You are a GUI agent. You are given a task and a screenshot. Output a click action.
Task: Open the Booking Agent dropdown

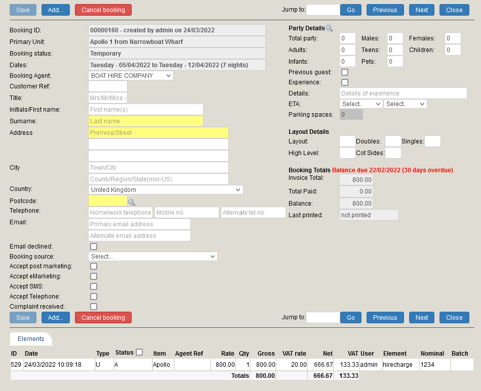click(131, 76)
